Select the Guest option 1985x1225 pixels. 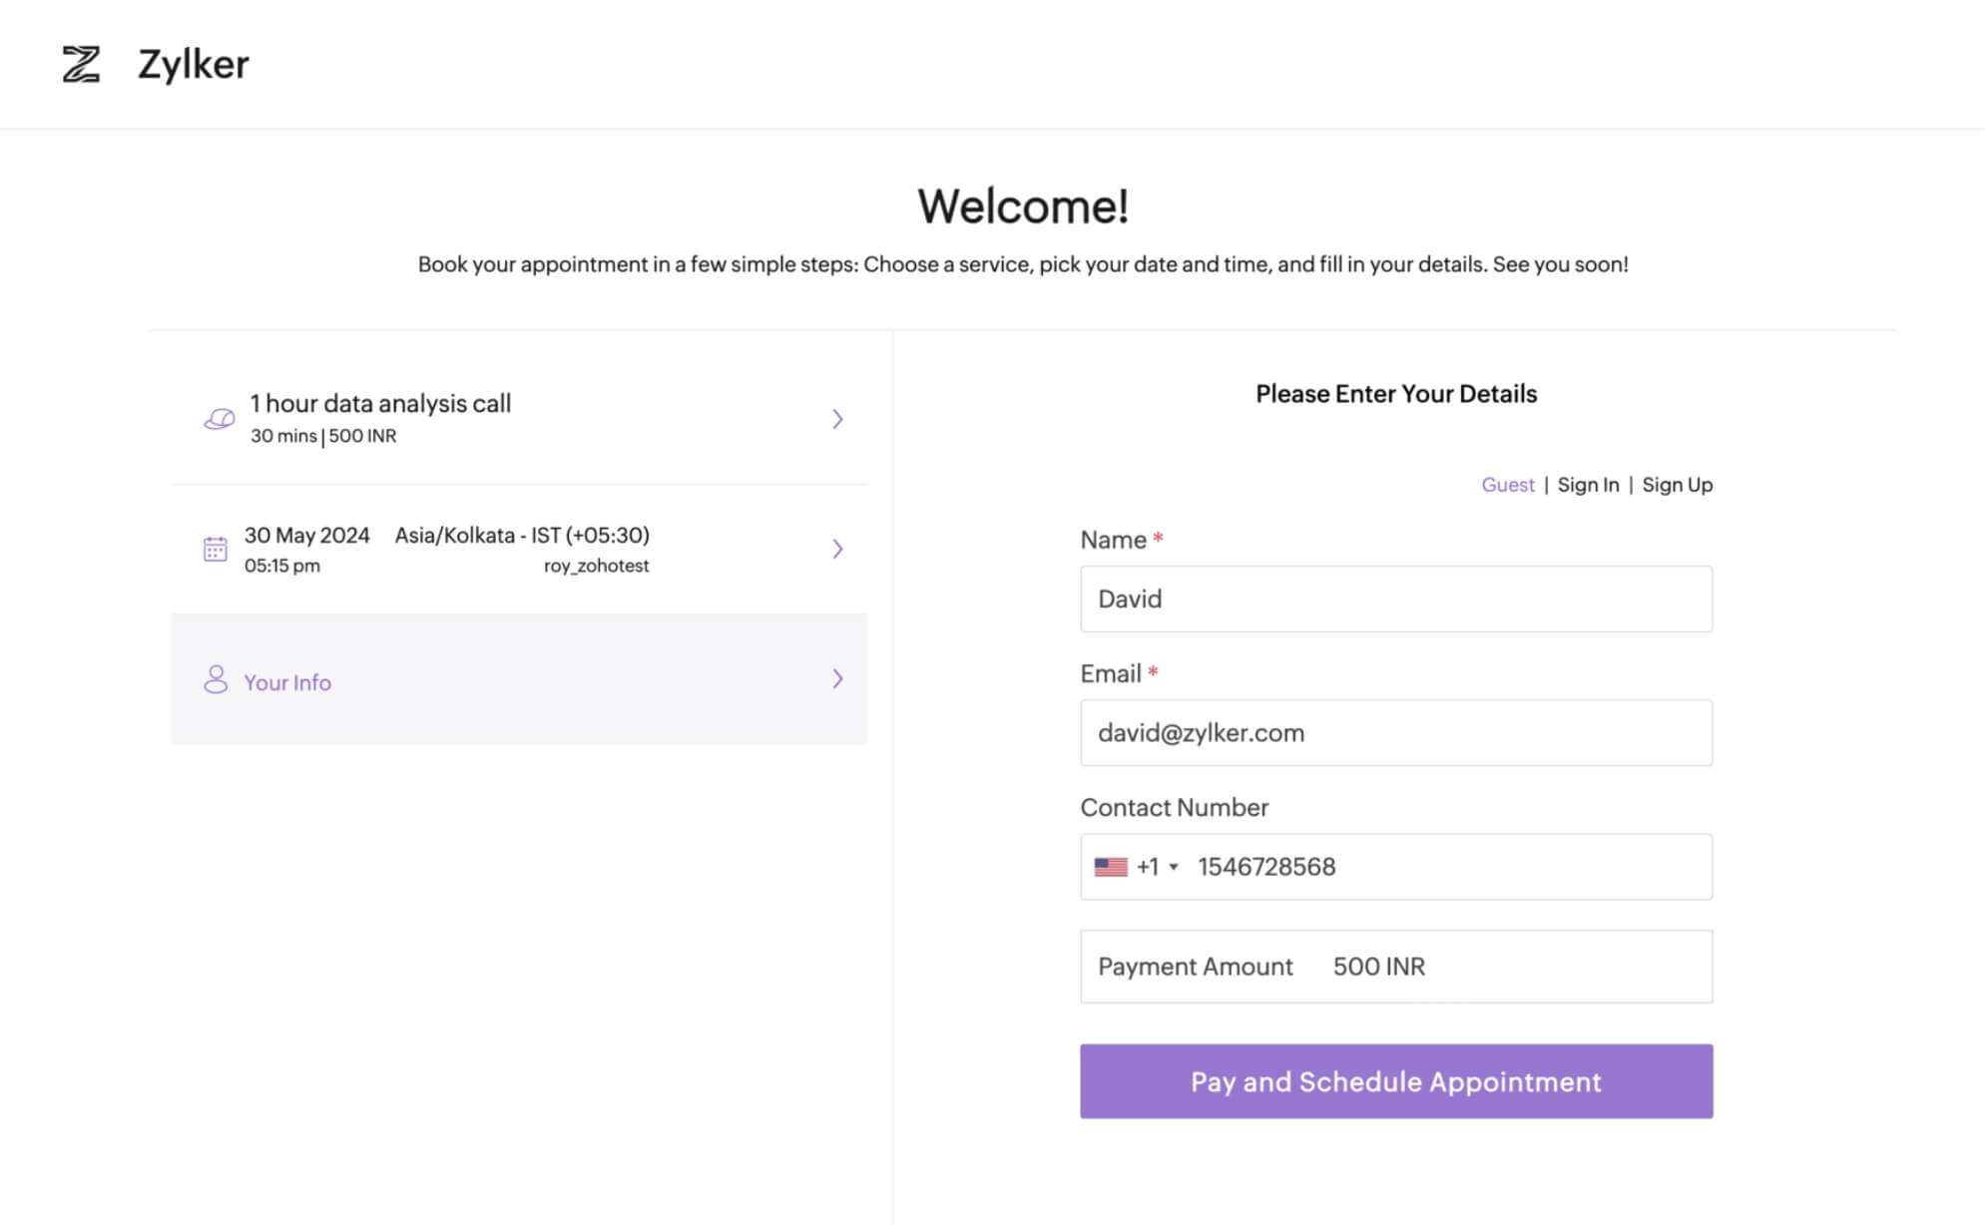[1507, 485]
